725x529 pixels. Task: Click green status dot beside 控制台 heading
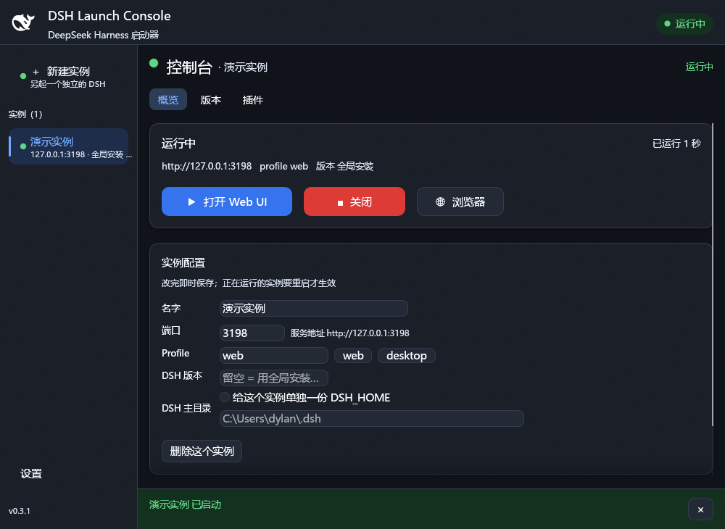click(x=154, y=63)
